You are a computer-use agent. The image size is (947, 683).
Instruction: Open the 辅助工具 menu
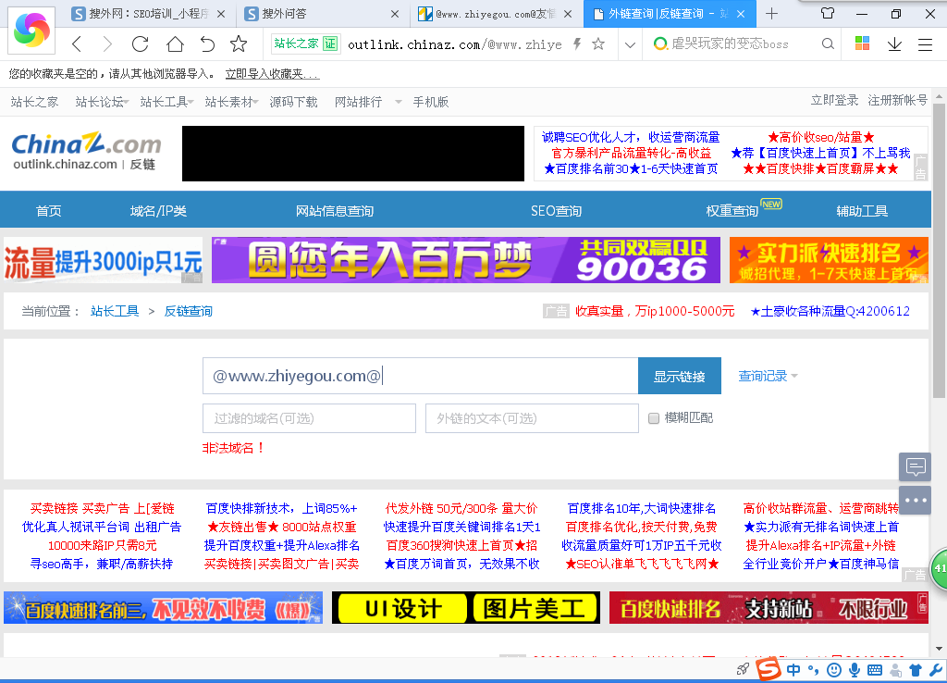point(862,211)
